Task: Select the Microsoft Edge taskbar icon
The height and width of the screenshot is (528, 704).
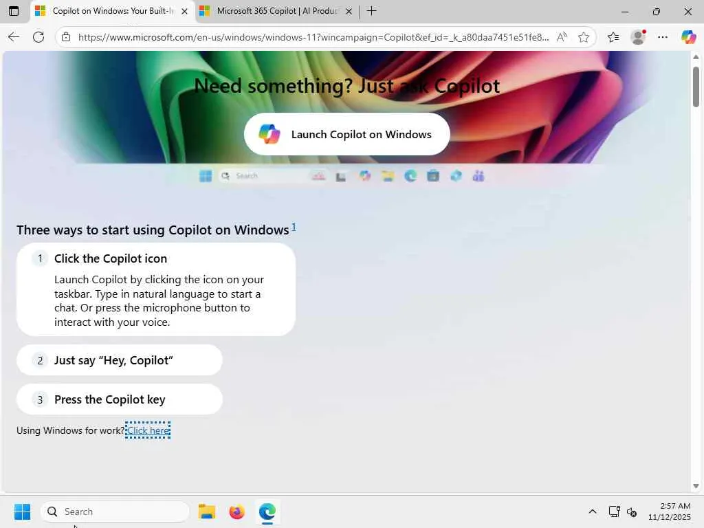Action: point(267,511)
